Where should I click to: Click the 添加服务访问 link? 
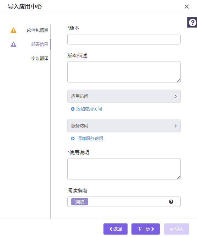(90, 139)
